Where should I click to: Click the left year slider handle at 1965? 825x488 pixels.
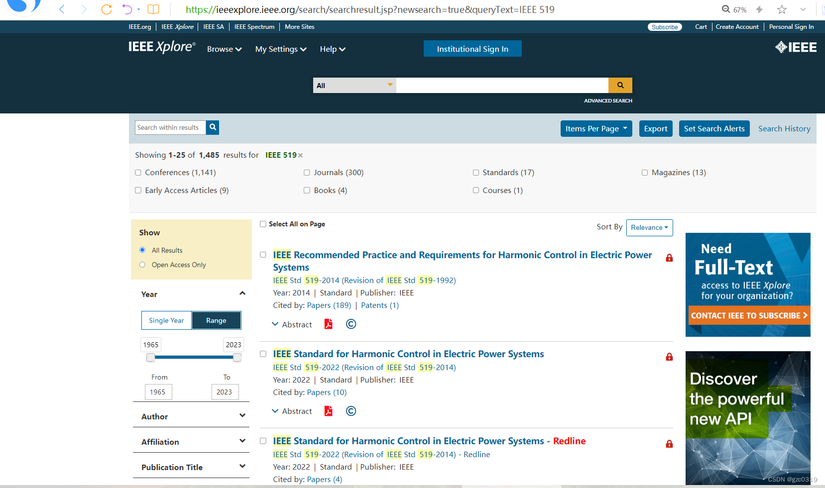150,357
